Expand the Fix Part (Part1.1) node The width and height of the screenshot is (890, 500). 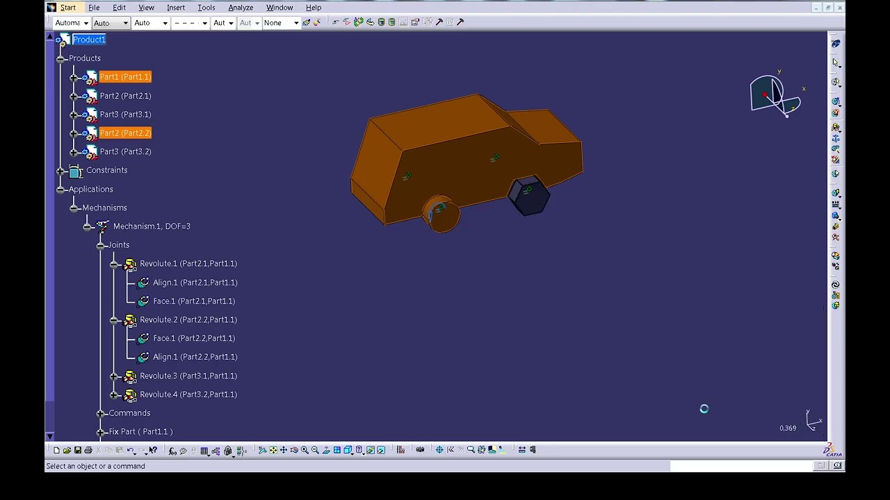point(101,432)
